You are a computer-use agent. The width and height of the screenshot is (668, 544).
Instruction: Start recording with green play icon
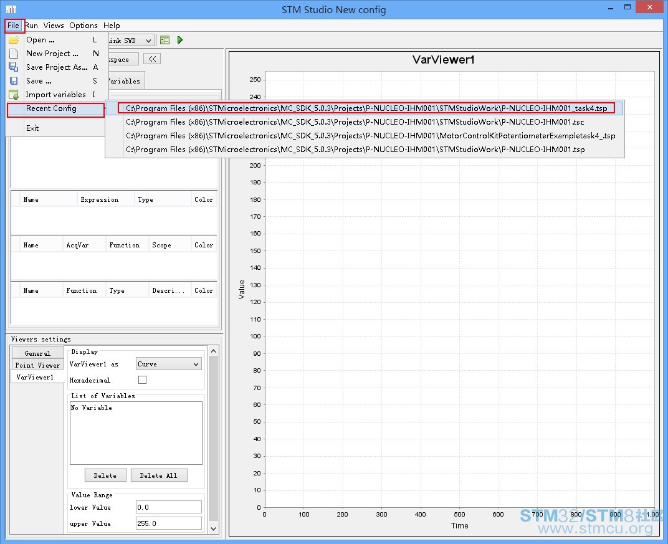click(180, 40)
